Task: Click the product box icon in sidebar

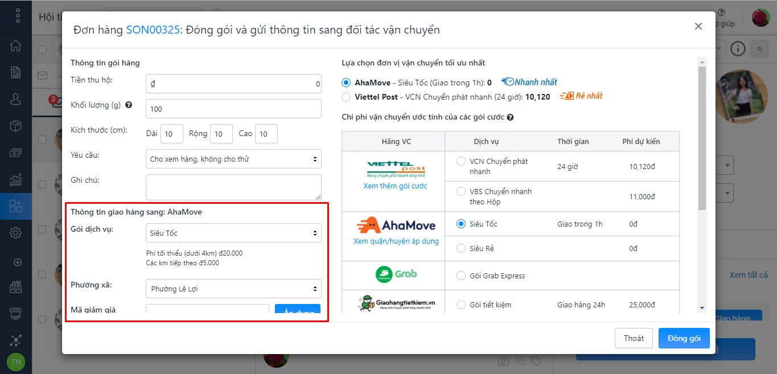Action: (16, 126)
